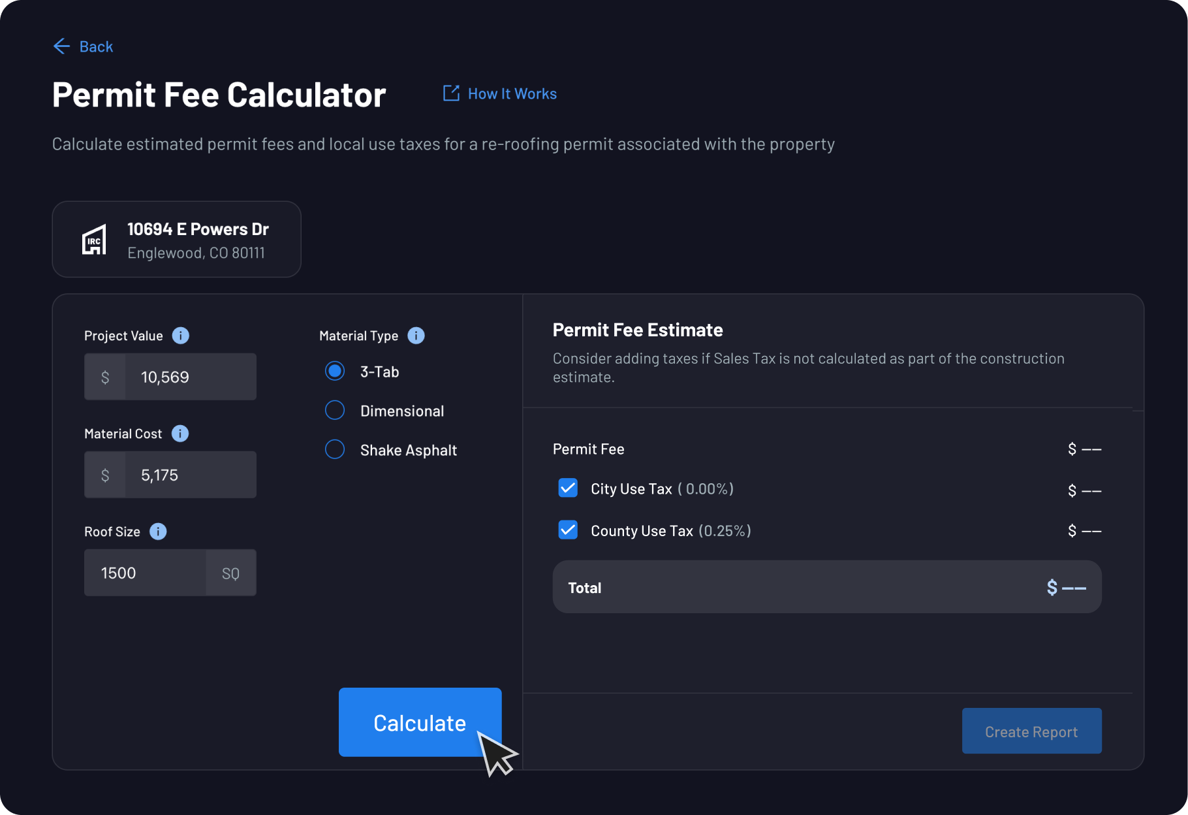
Task: Click the Project Value input field
Action: coord(189,377)
